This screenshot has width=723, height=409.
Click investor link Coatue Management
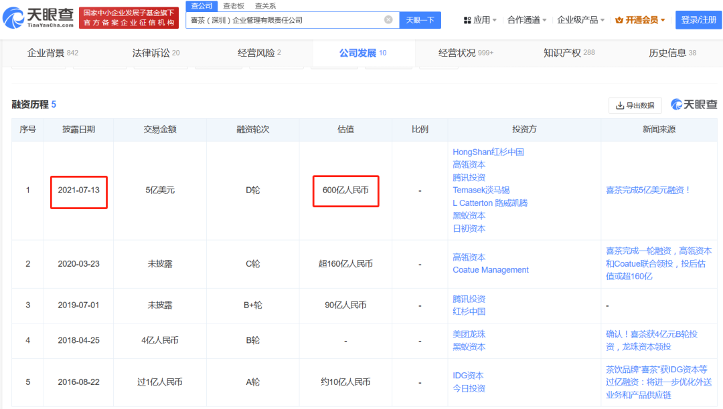point(491,270)
